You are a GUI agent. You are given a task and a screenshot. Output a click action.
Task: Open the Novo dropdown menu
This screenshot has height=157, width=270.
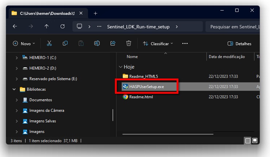pyautogui.click(x=24, y=44)
